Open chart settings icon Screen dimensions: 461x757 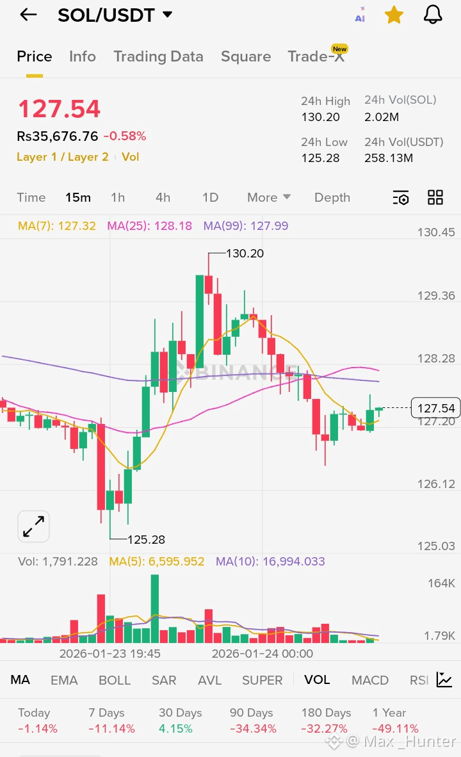click(x=401, y=197)
